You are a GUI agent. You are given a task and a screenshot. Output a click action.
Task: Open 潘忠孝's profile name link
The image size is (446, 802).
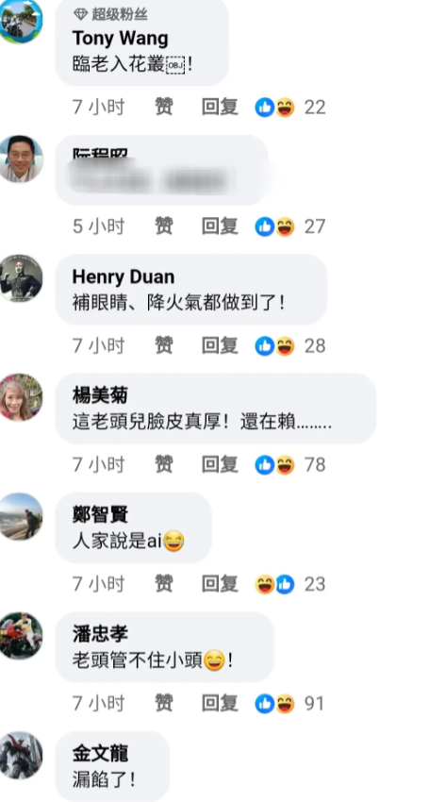[100, 634]
